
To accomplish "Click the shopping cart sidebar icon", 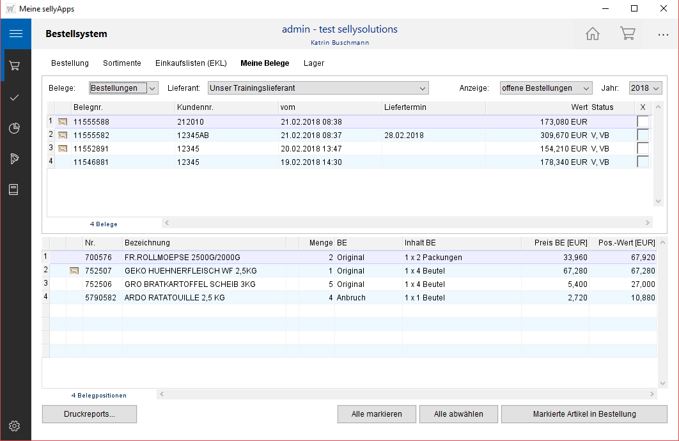I will [15, 65].
